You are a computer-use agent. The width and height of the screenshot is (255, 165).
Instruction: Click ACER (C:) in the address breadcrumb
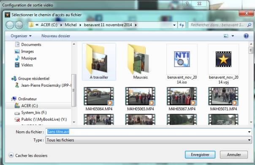point(49,25)
